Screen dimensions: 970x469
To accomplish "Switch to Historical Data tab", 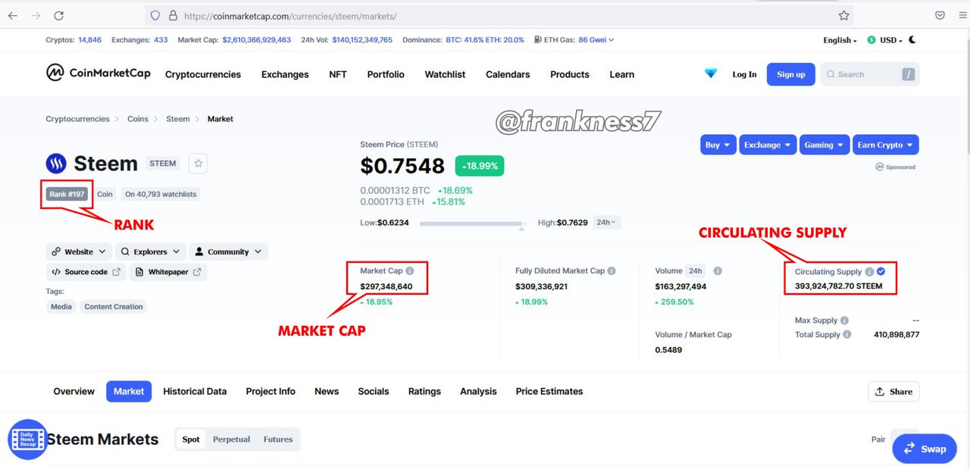I will pyautogui.click(x=195, y=391).
